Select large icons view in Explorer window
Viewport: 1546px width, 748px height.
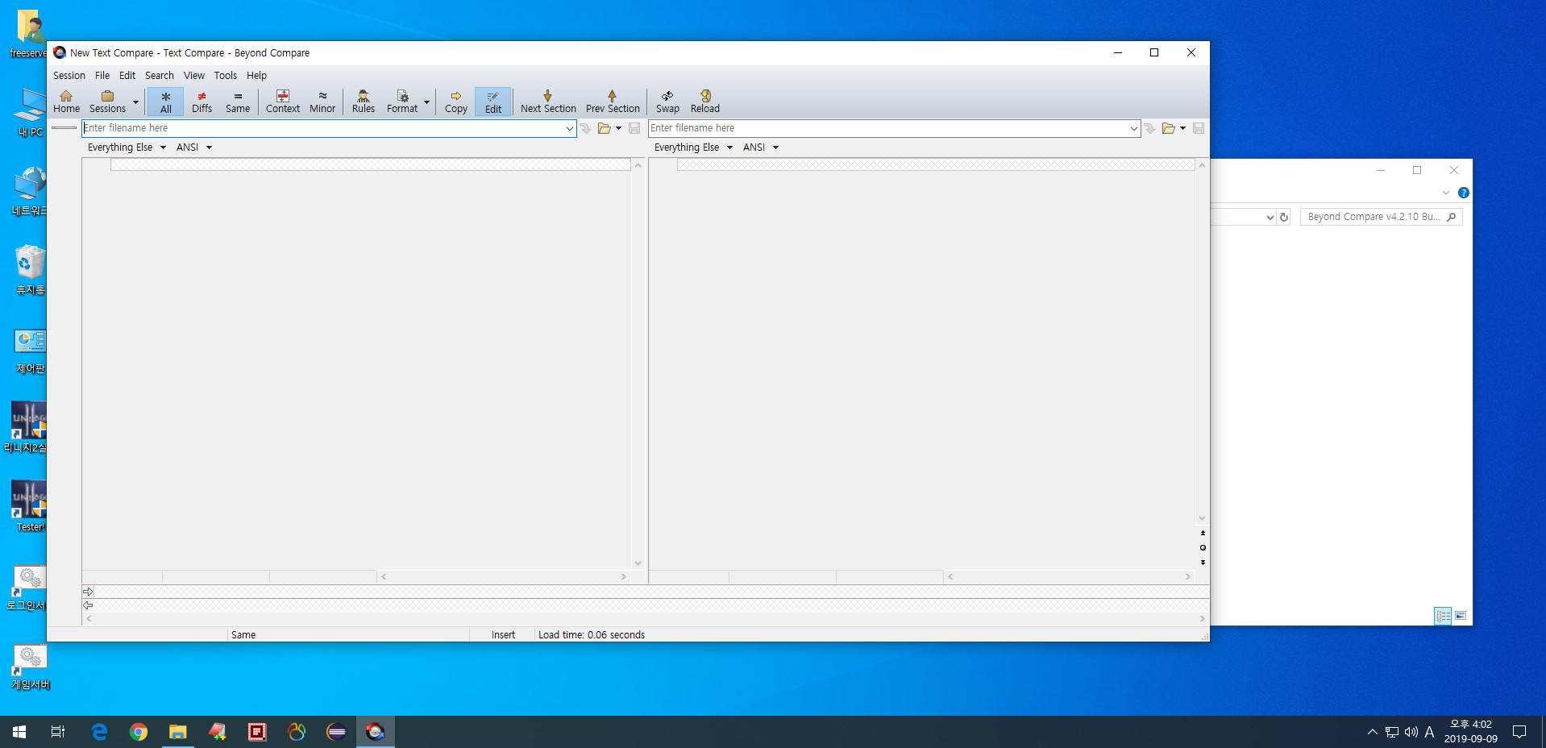1461,616
